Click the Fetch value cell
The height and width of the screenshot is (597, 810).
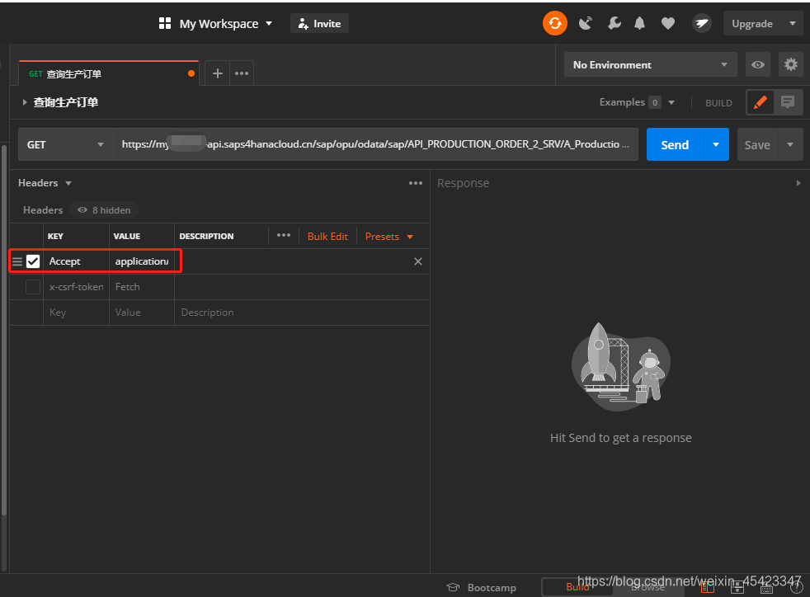click(142, 287)
